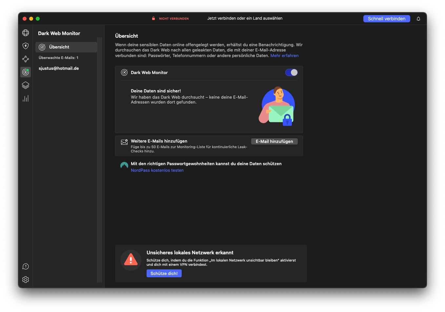
Task: Open the Mehr erfahren link
Action: click(285, 55)
